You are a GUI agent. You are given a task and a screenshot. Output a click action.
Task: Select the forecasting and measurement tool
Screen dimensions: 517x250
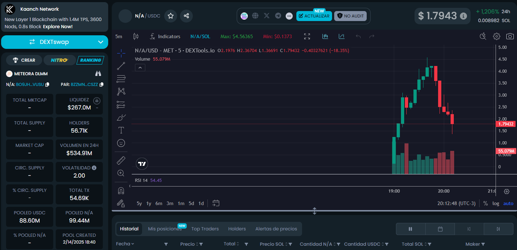point(121,104)
